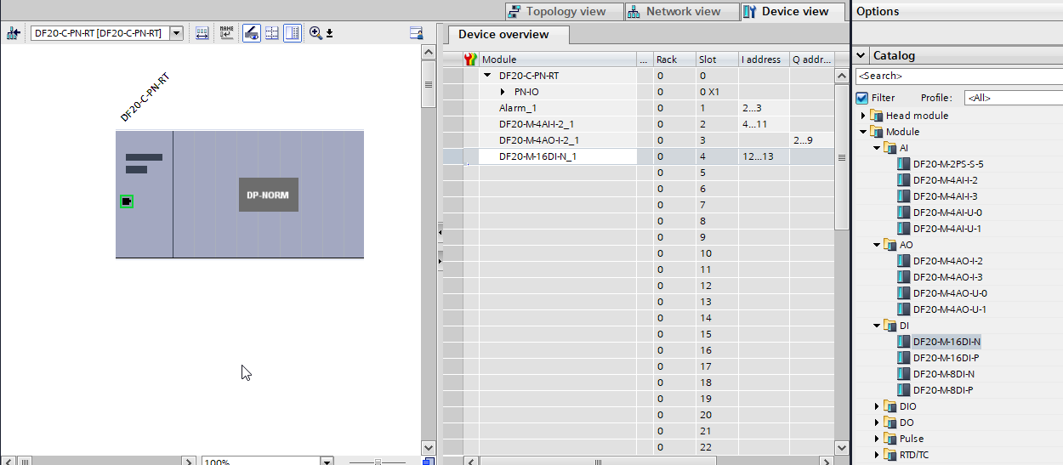Image resolution: width=1063 pixels, height=465 pixels.
Task: Open the device selector dropdown
Action: coord(176,33)
